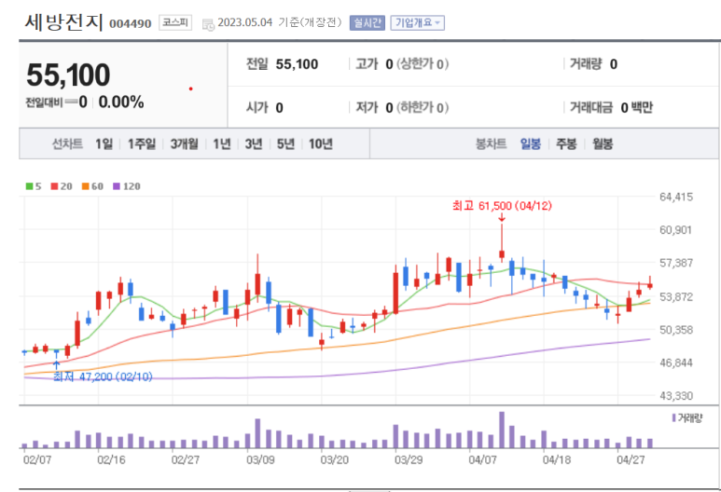Click the 실시간 button
This screenshot has height=492, width=721.
coord(367,22)
